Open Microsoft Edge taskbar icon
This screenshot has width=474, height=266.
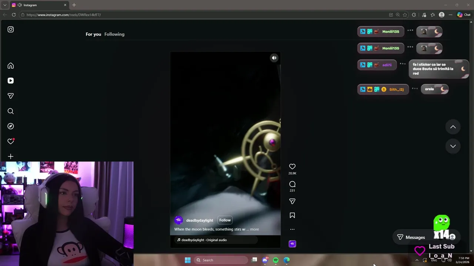(x=287, y=260)
